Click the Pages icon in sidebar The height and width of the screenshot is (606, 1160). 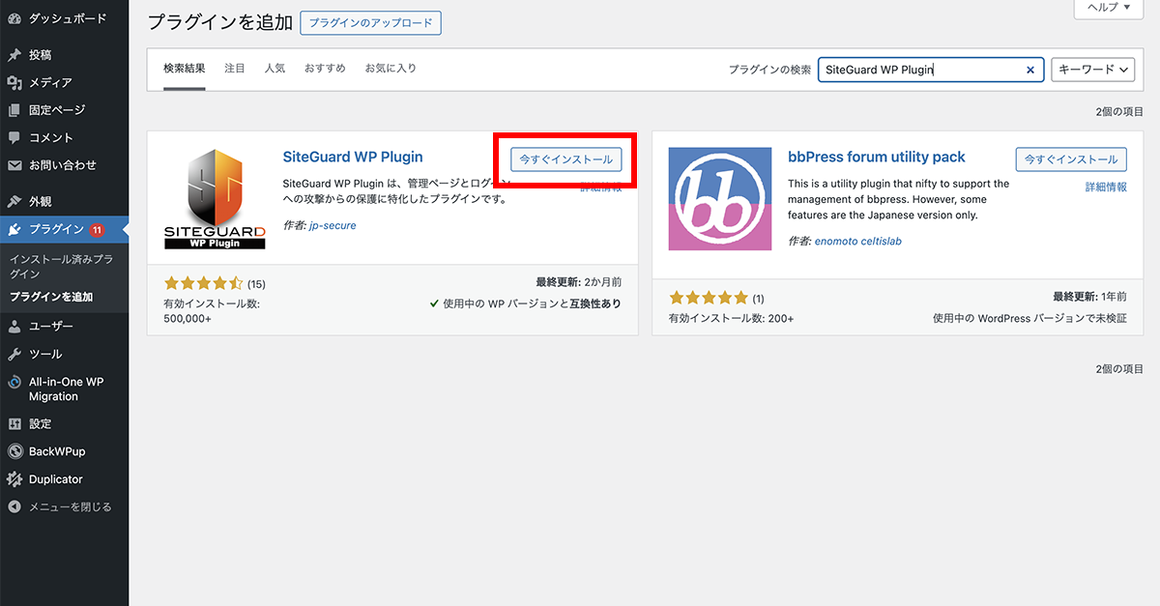pos(14,110)
